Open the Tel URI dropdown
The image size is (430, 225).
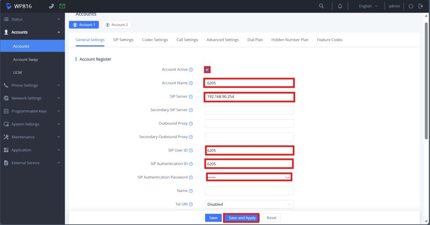tap(249, 204)
